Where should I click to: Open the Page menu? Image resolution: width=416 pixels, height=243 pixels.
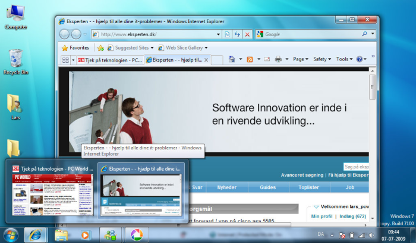301,59
